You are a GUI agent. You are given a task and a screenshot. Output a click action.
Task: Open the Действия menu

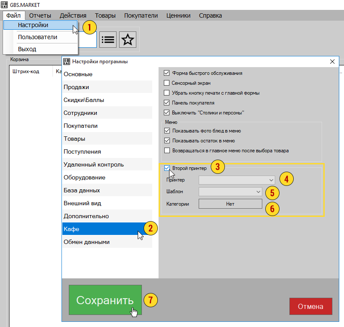73,15
